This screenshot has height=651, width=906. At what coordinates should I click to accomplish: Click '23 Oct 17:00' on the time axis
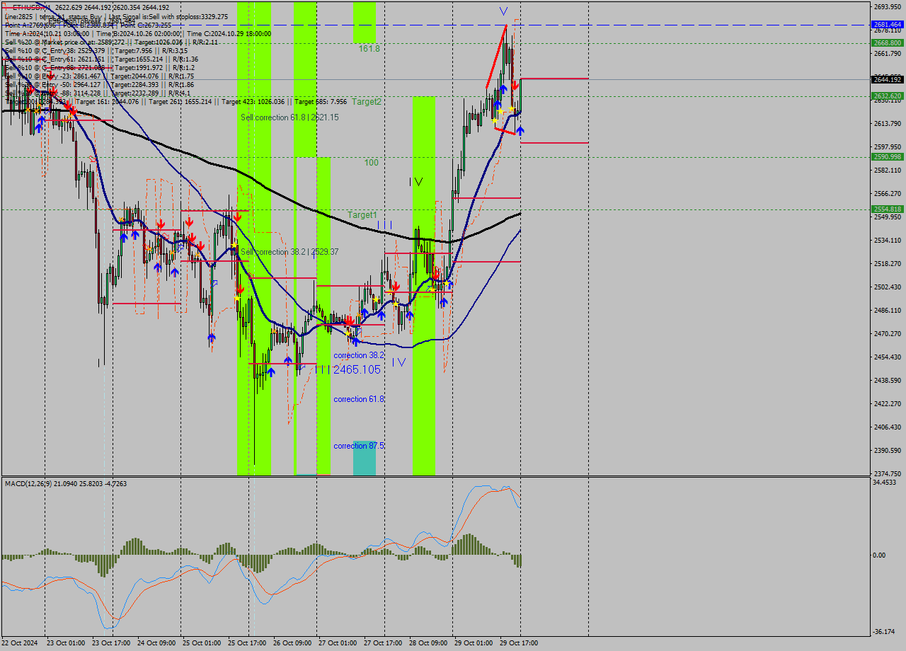[x=110, y=643]
